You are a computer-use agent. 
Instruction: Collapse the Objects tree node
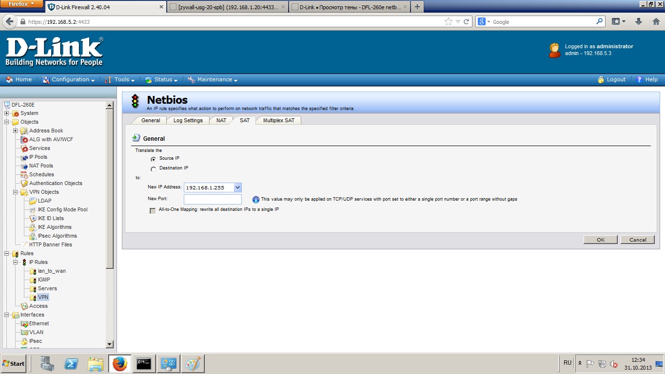point(7,122)
